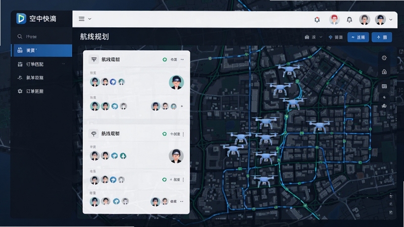The image size is (404, 227).
Task: Open the blue-helmet profile avatar in top bar
Action: click(x=380, y=20)
